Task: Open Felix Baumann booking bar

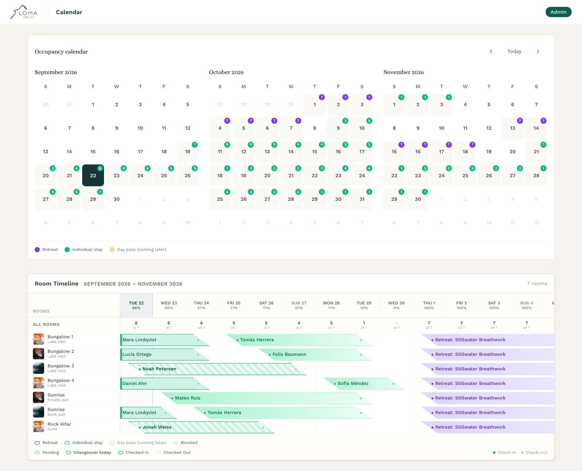Action: (x=315, y=354)
